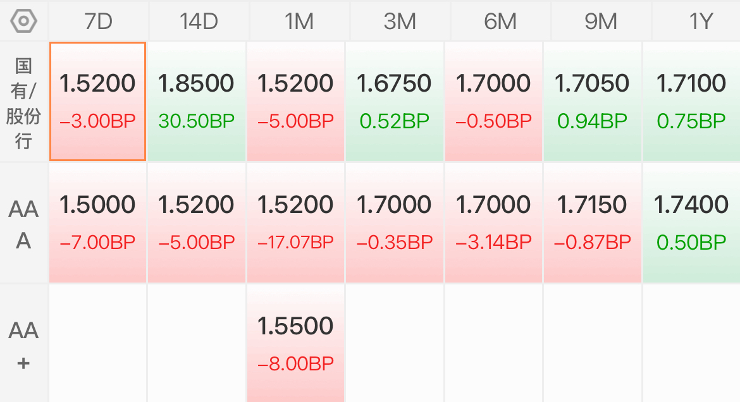Image resolution: width=740 pixels, height=402 pixels.
Task: Click the AAA 1M -17.07BP cell
Action: point(295,222)
